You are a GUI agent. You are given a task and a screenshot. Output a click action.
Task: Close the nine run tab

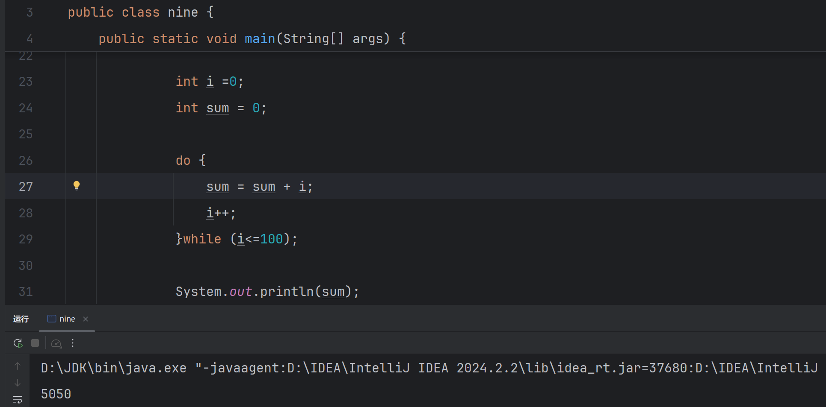click(86, 319)
